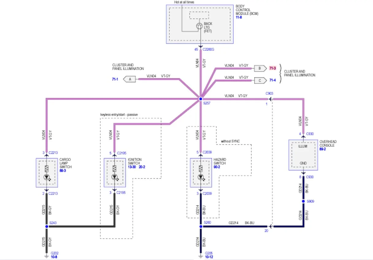Click the Hazard Switch LED symbol
The height and width of the screenshot is (260, 373).
tap(201, 177)
